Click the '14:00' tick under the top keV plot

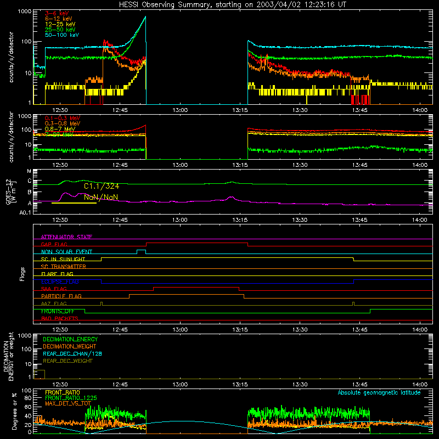420,110
